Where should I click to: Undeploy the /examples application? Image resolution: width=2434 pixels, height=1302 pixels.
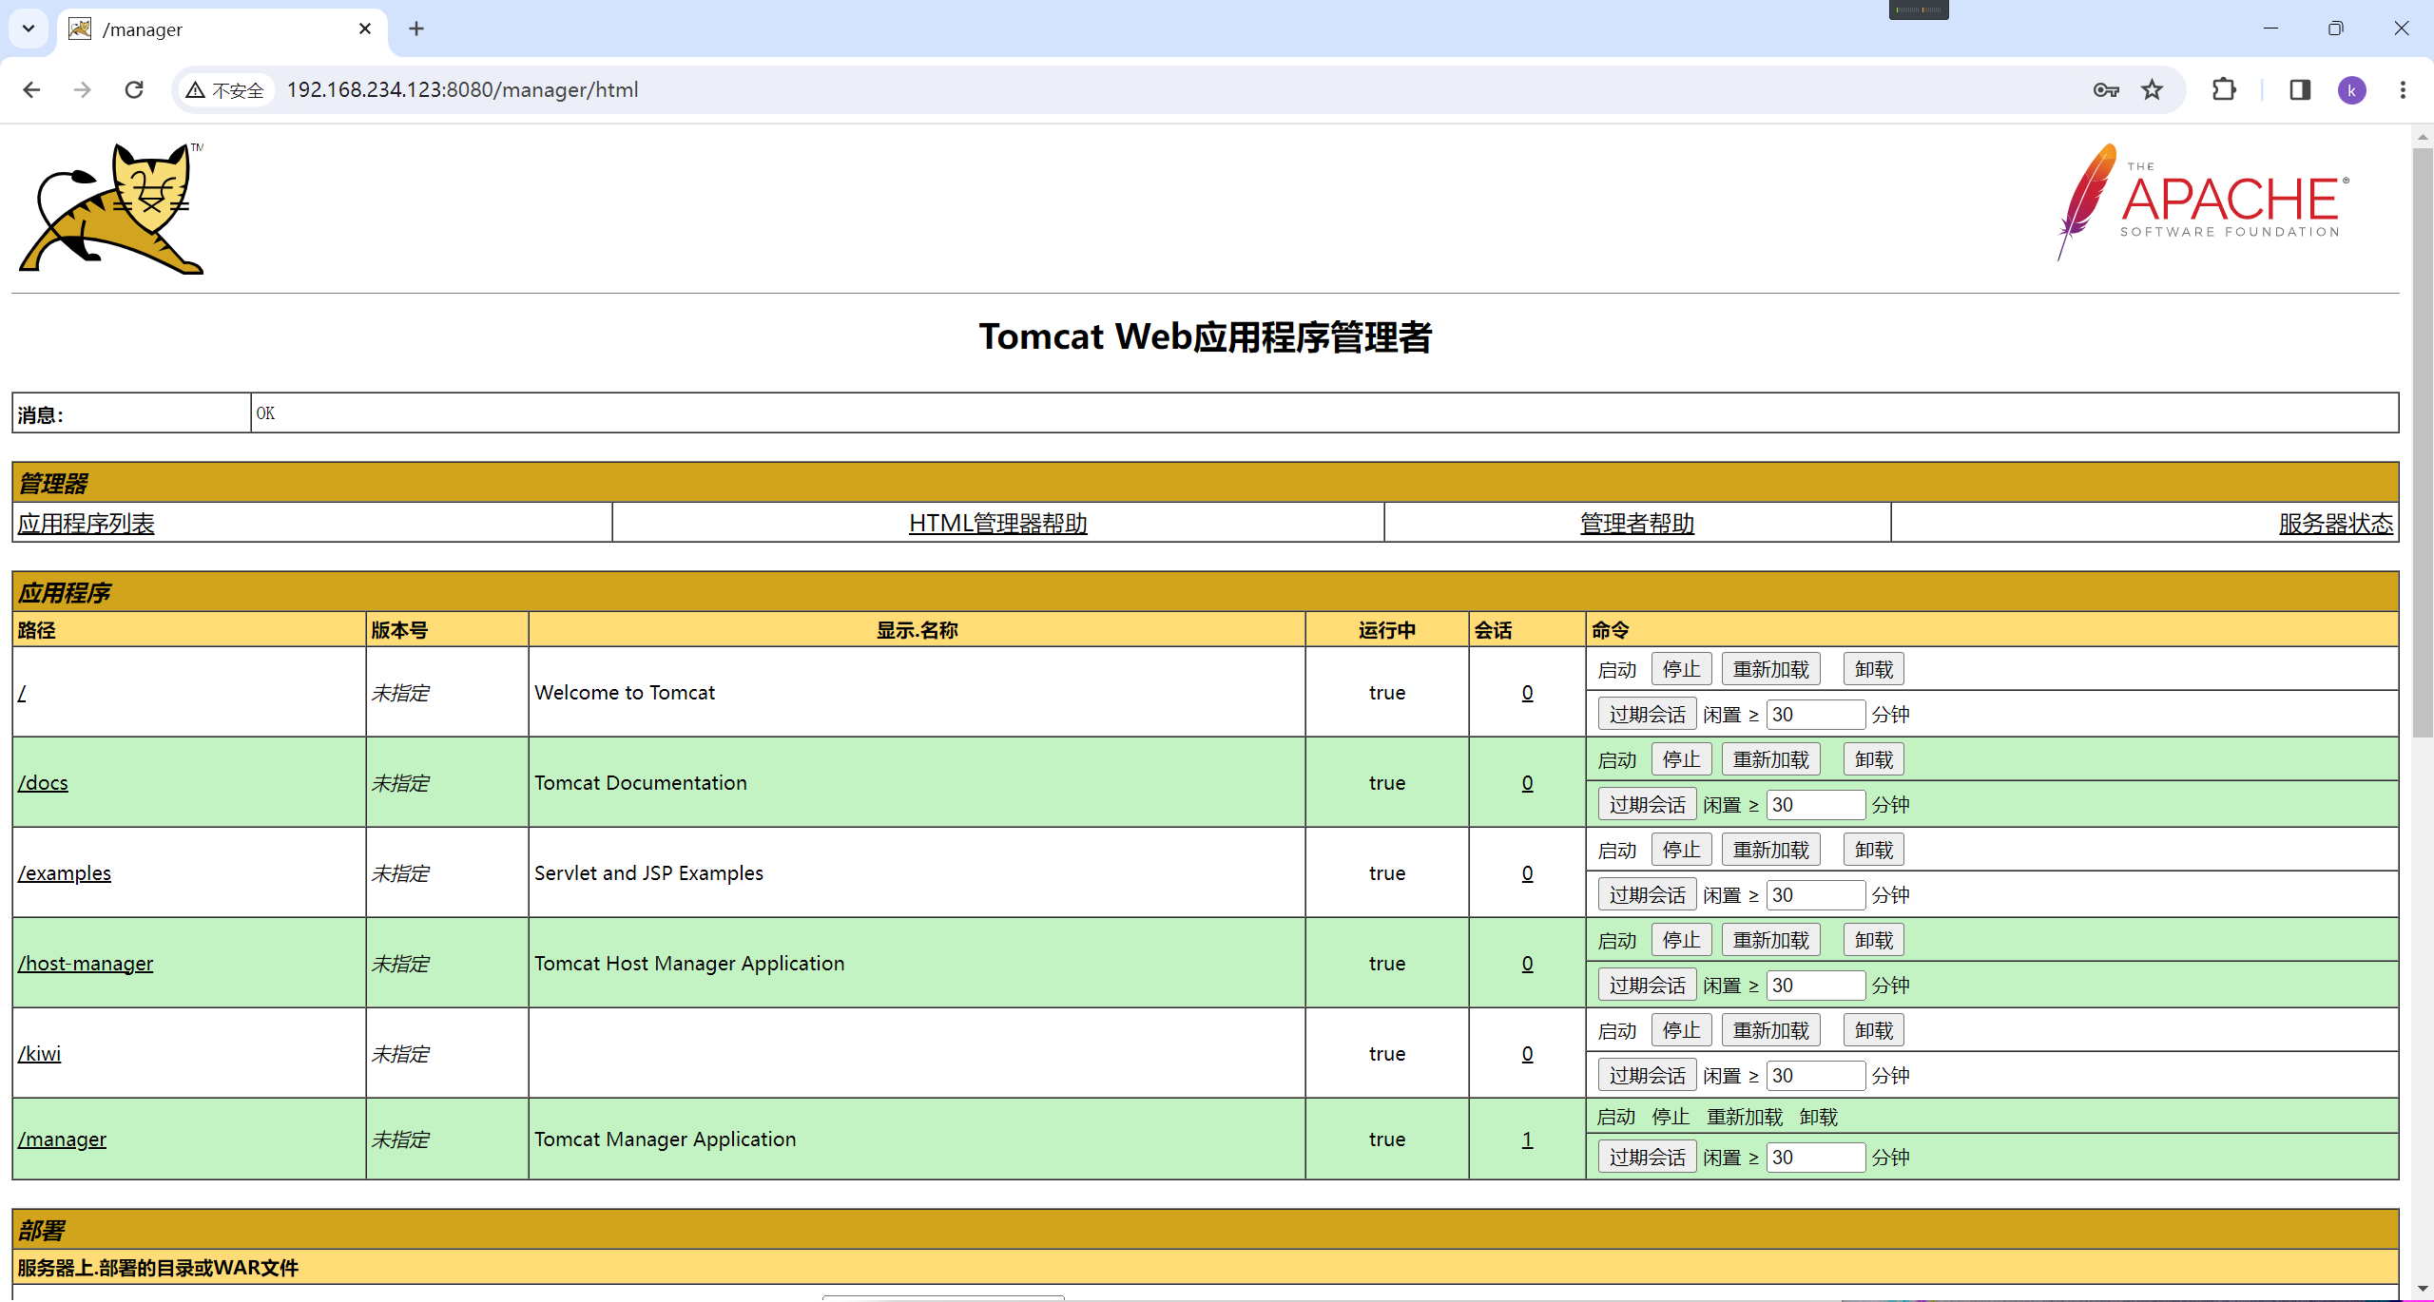click(x=1873, y=850)
